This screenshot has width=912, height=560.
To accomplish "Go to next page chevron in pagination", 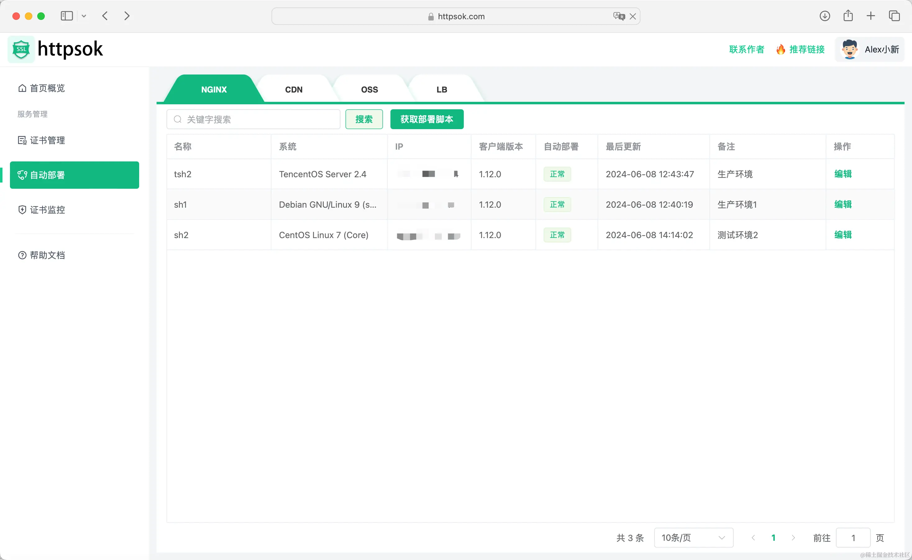I will pos(793,537).
